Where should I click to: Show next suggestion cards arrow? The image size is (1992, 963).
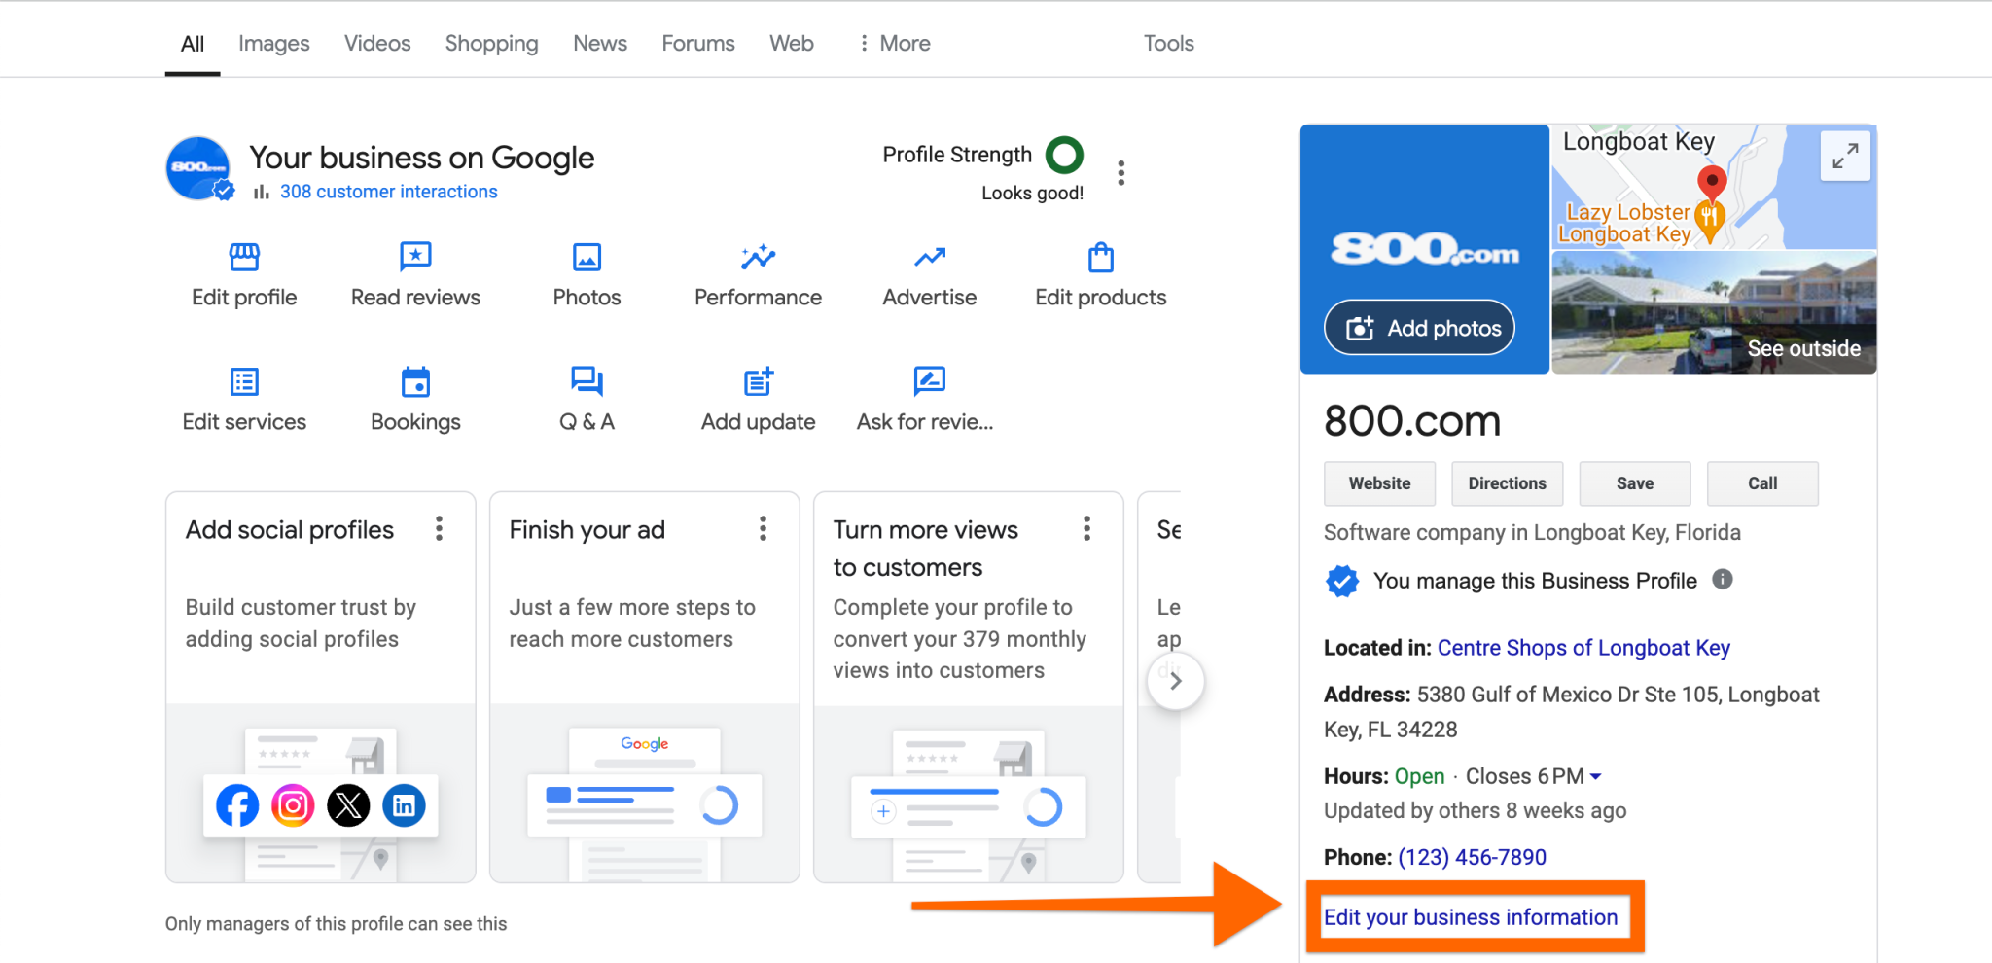(x=1175, y=681)
